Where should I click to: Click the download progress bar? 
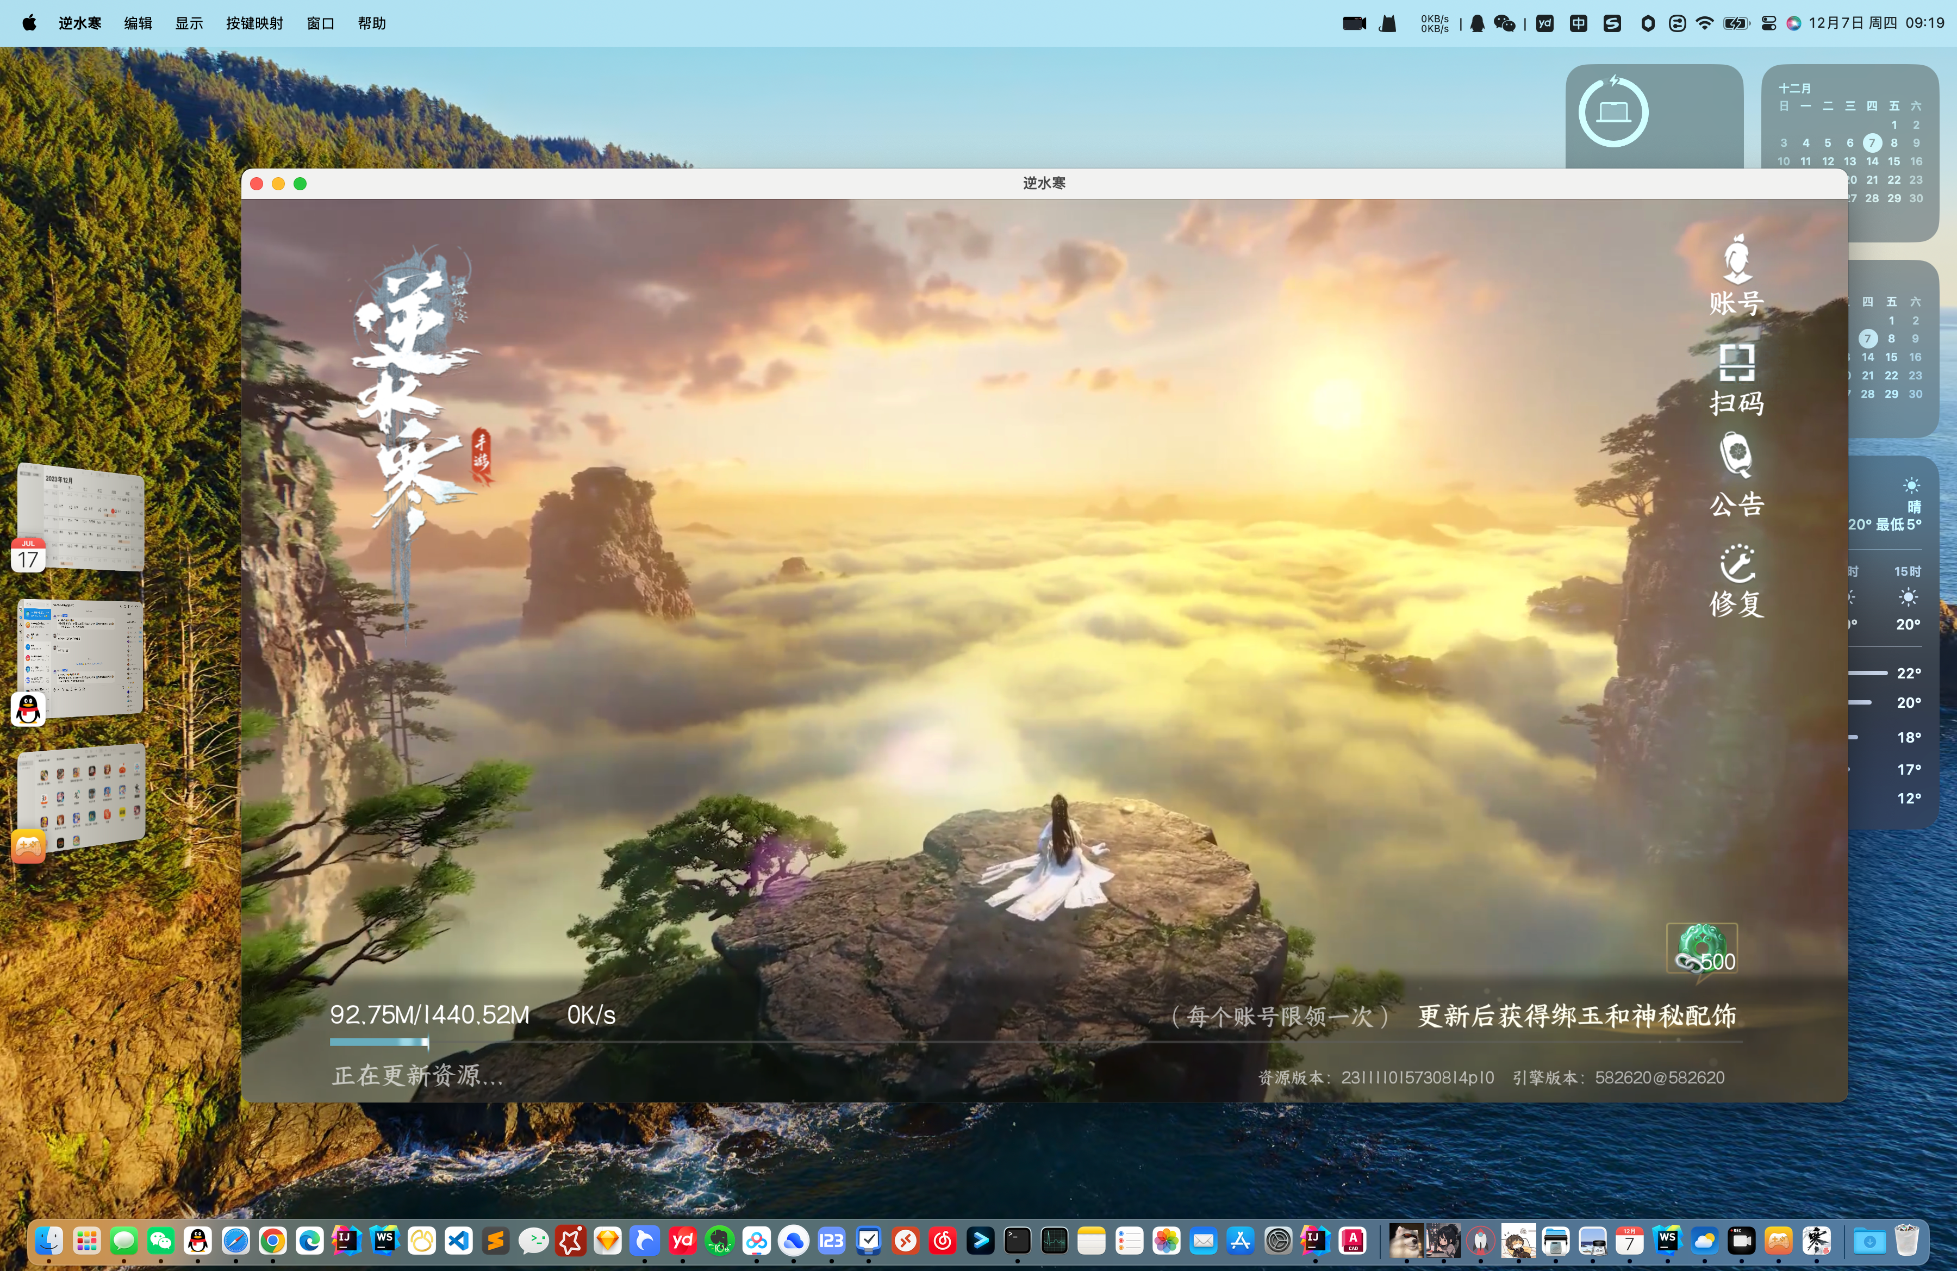1036,1042
